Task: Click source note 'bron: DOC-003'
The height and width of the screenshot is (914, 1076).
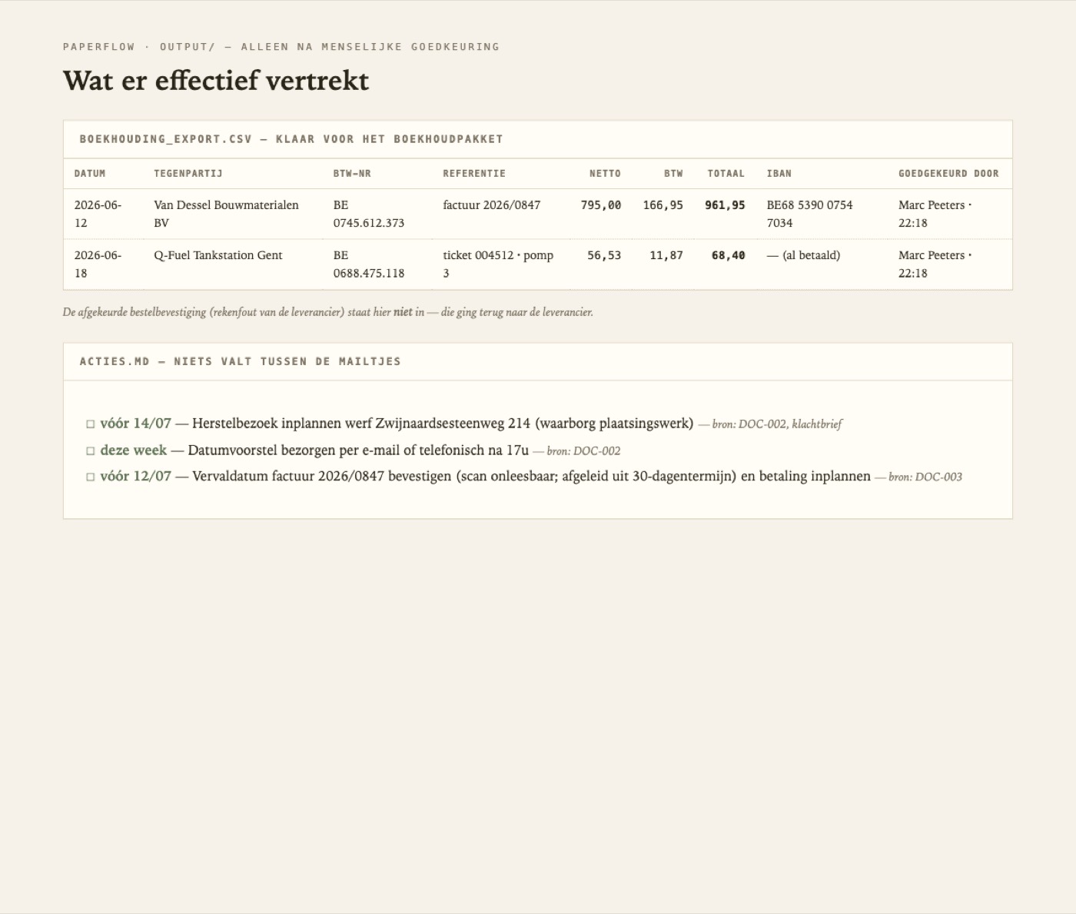Action: [x=925, y=477]
